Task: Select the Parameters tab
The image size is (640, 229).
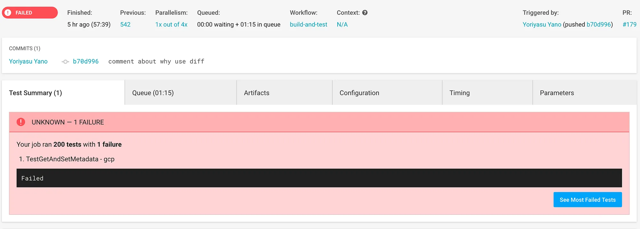Action: click(x=585, y=93)
